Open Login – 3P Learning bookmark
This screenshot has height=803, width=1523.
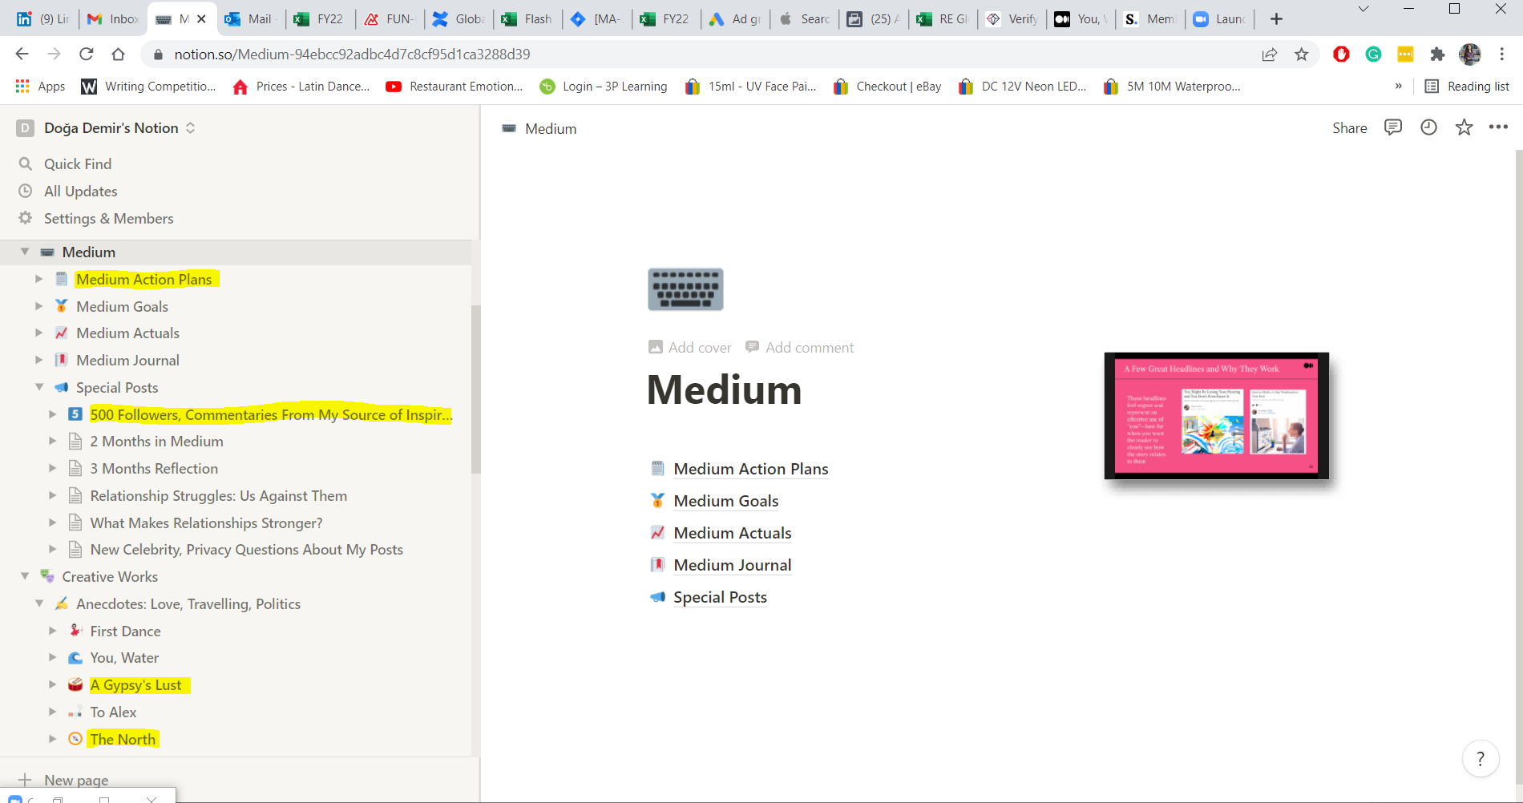tap(604, 86)
